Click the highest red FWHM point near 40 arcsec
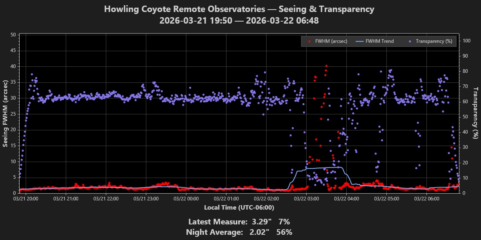The width and height of the screenshot is (481, 240). click(x=326, y=66)
